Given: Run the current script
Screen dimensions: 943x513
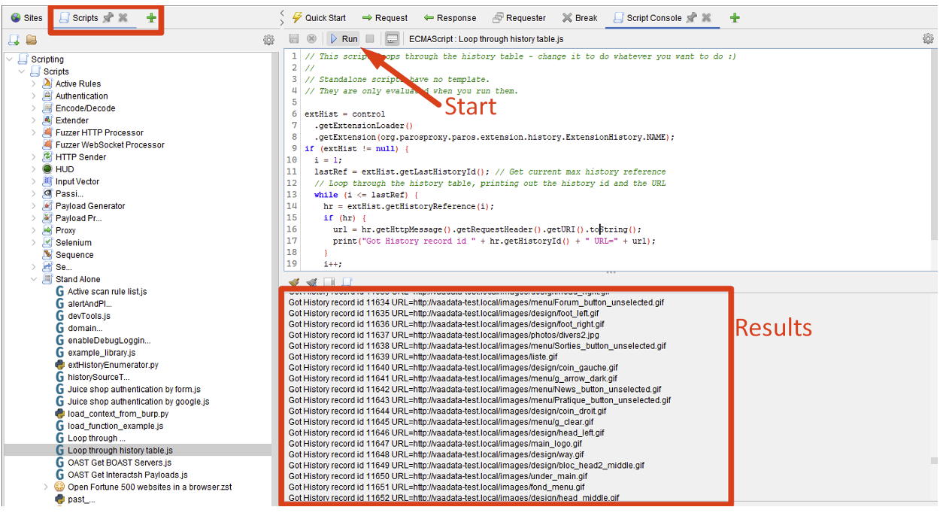Looking at the screenshot, I should tap(343, 39).
